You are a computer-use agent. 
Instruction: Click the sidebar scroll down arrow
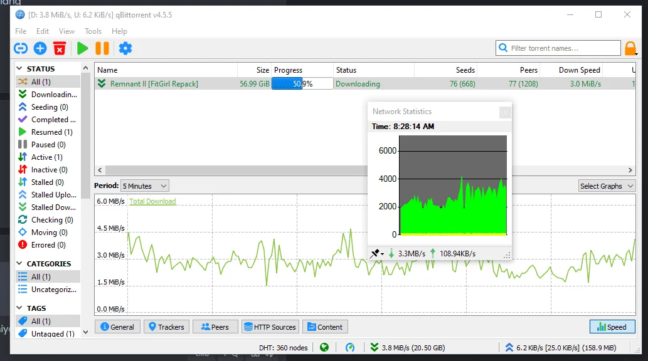85,332
